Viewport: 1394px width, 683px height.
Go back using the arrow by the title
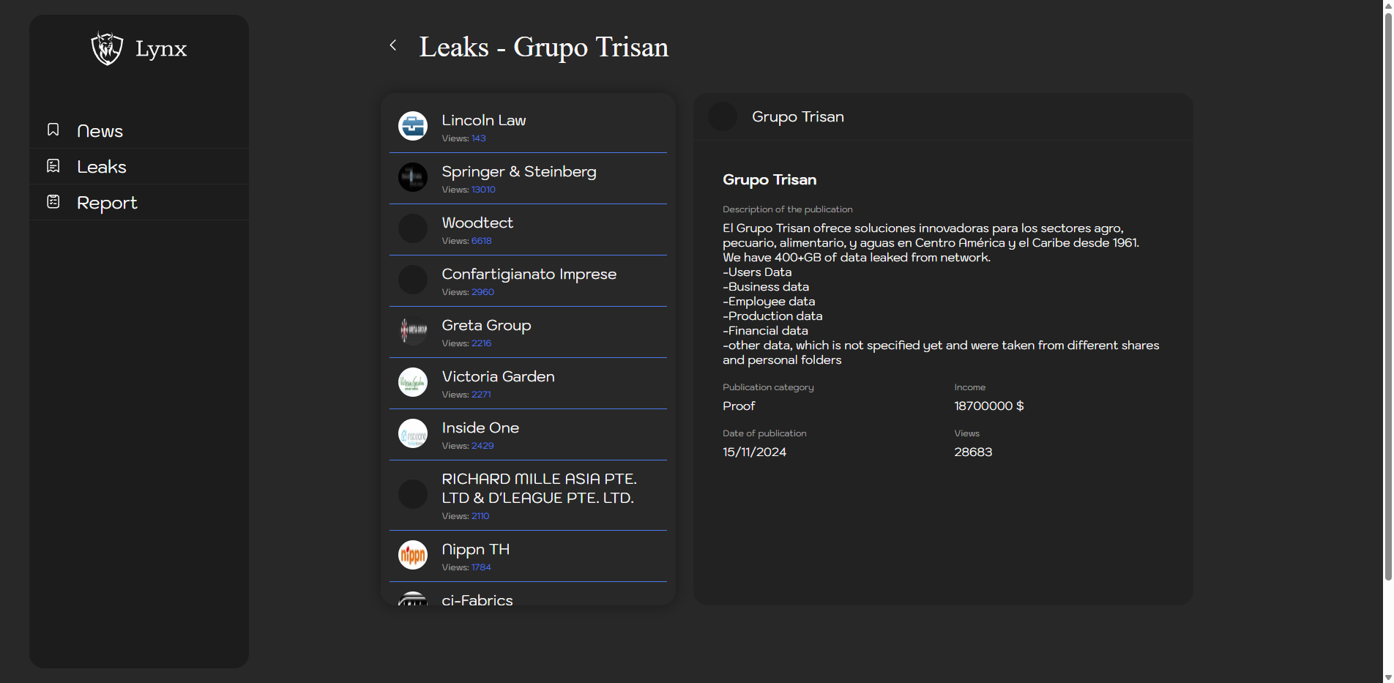(x=393, y=45)
